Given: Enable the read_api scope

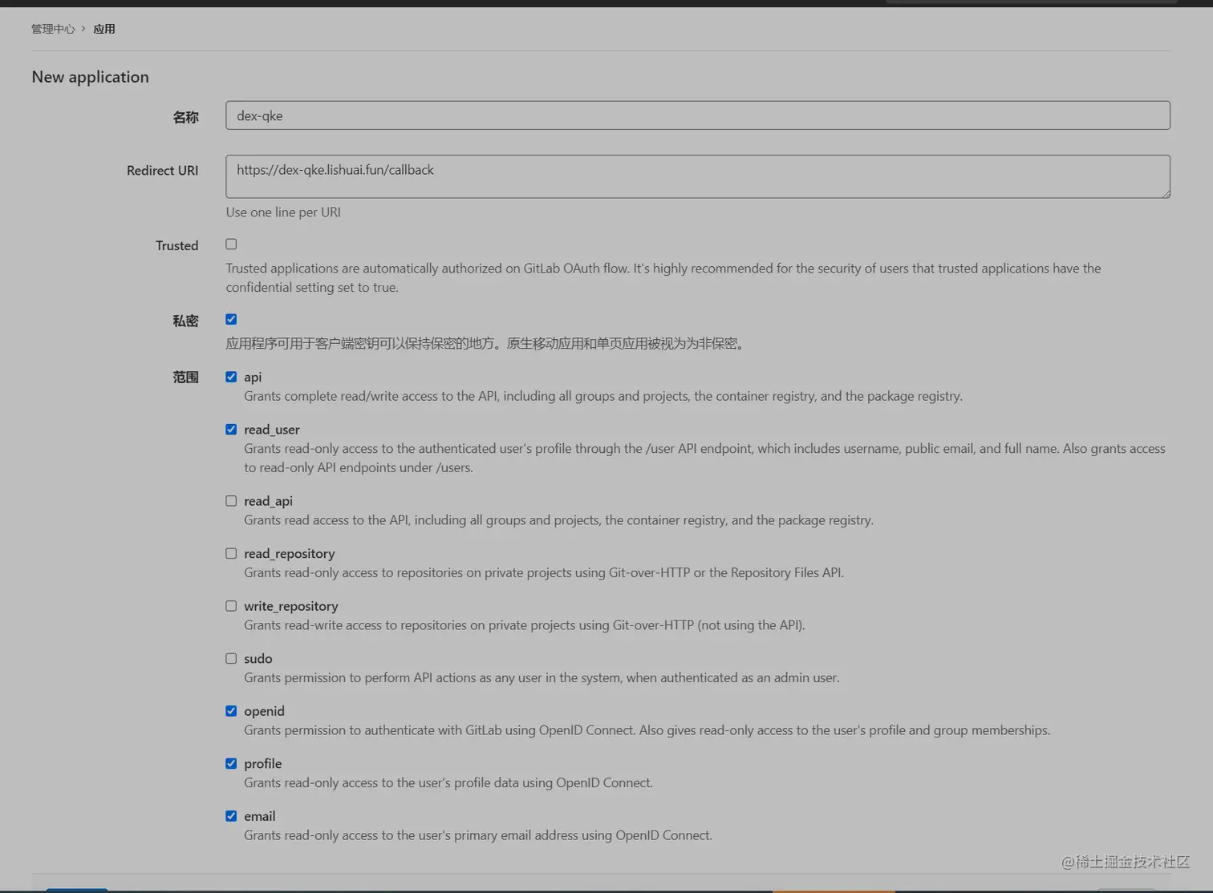Looking at the screenshot, I should pos(231,501).
